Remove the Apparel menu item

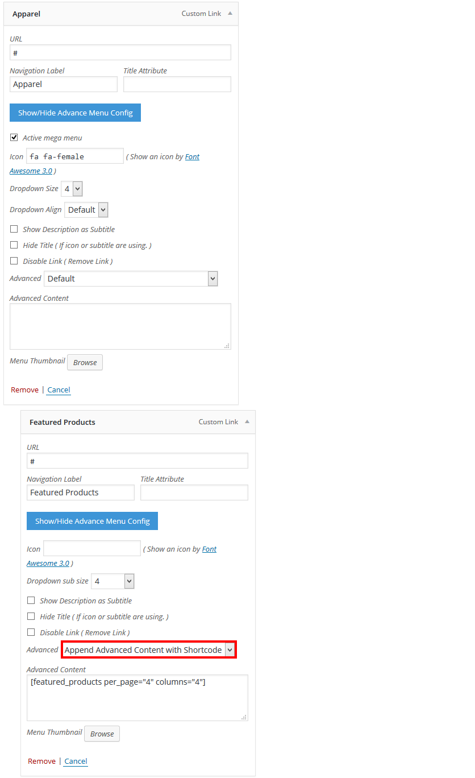(x=25, y=390)
